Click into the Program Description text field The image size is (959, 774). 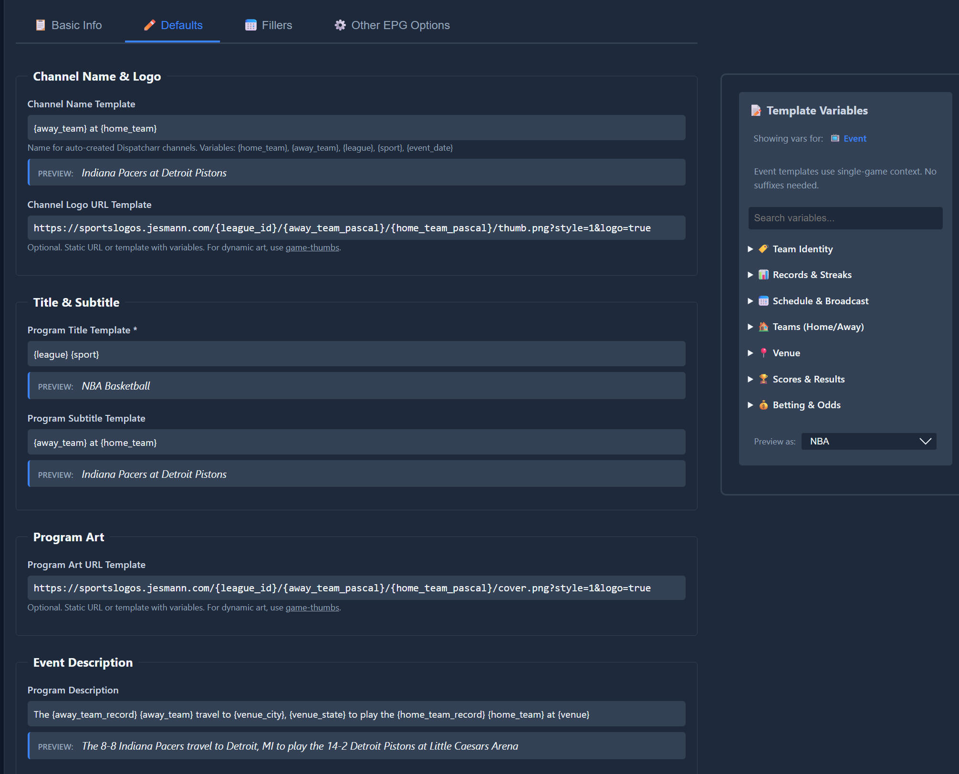click(356, 714)
